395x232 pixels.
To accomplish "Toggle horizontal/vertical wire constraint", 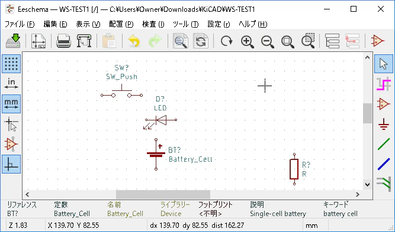I will click(x=11, y=164).
